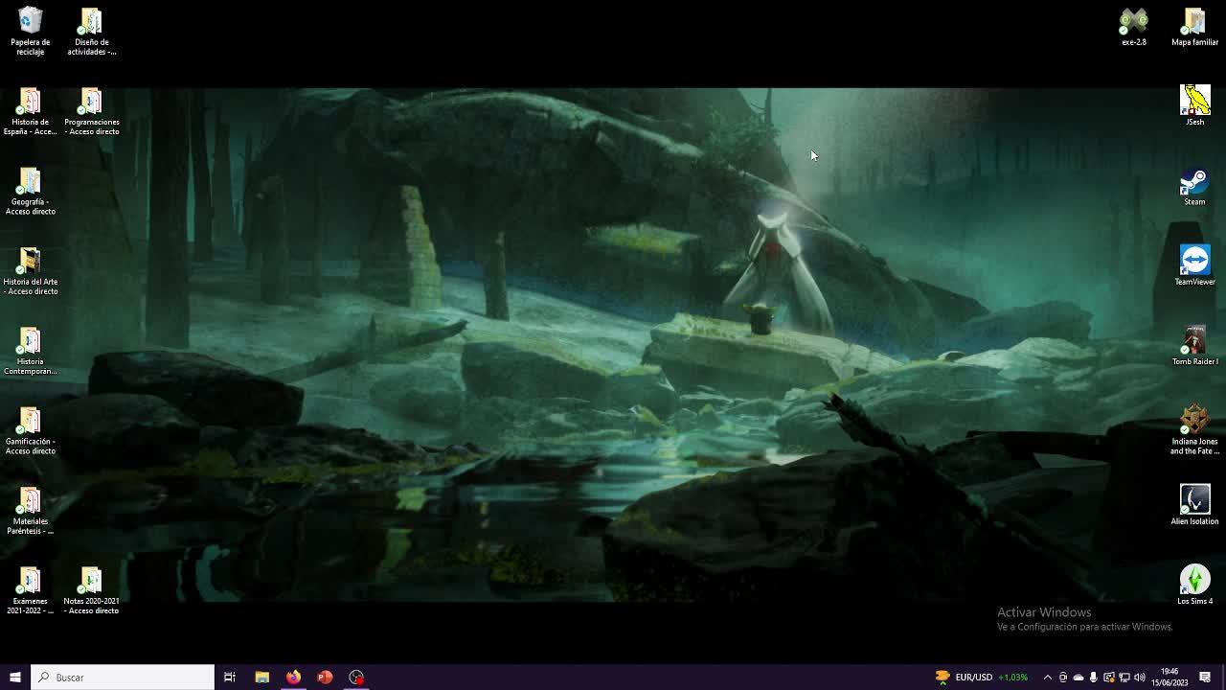1226x690 pixels.
Task: Select the Historia del Arte shortcut icon
Action: [x=31, y=272]
